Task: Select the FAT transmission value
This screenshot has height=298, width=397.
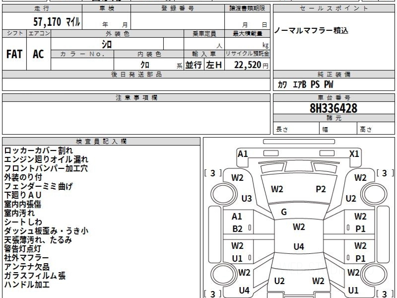Action: point(14,54)
